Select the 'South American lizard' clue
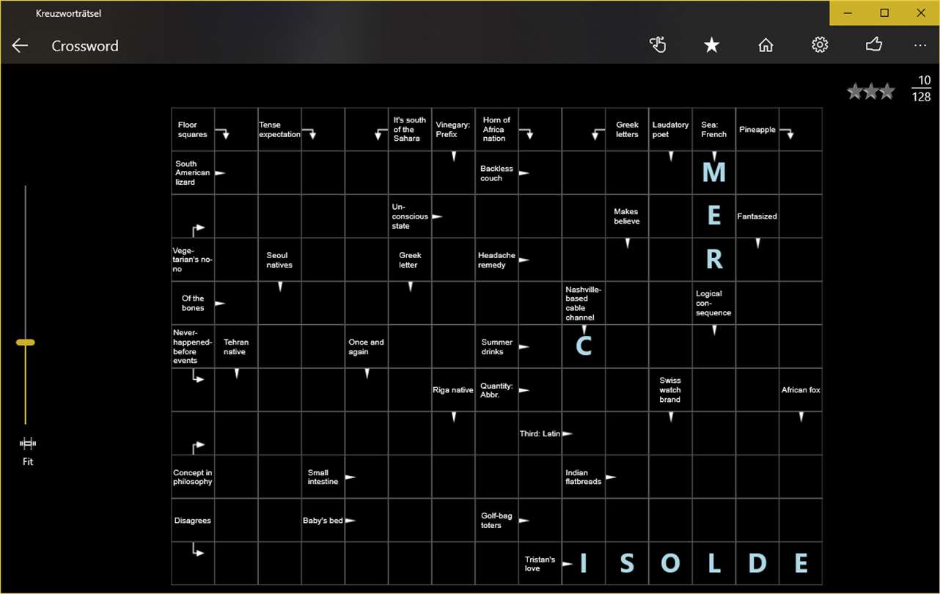The width and height of the screenshot is (940, 594). click(x=193, y=173)
